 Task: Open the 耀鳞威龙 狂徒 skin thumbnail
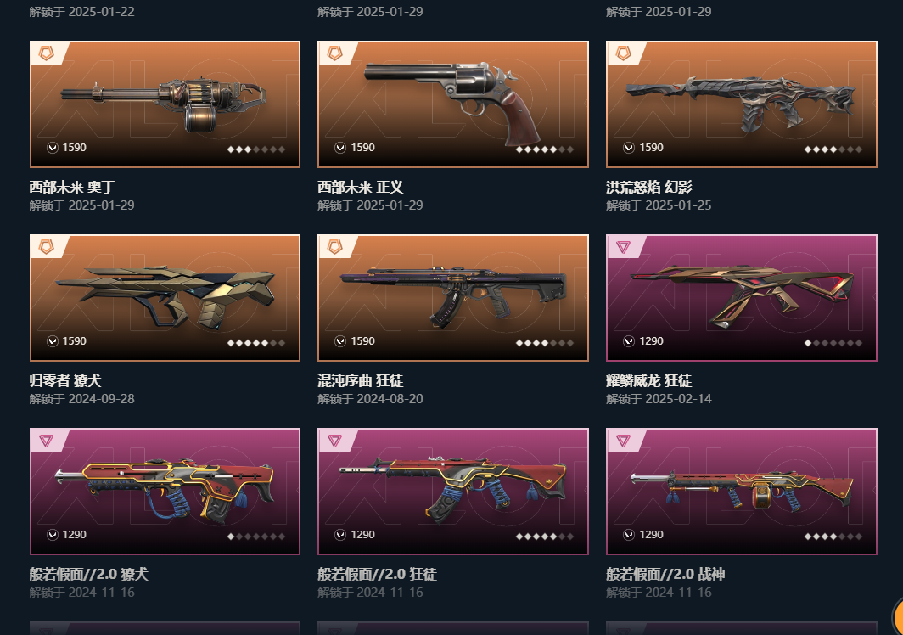pyautogui.click(x=742, y=298)
